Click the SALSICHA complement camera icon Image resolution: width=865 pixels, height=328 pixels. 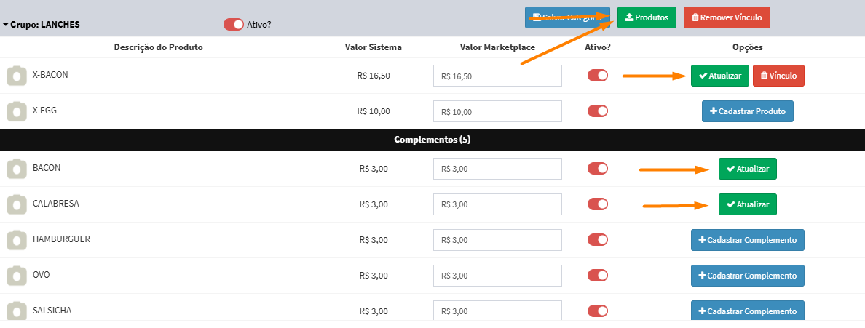tap(17, 311)
